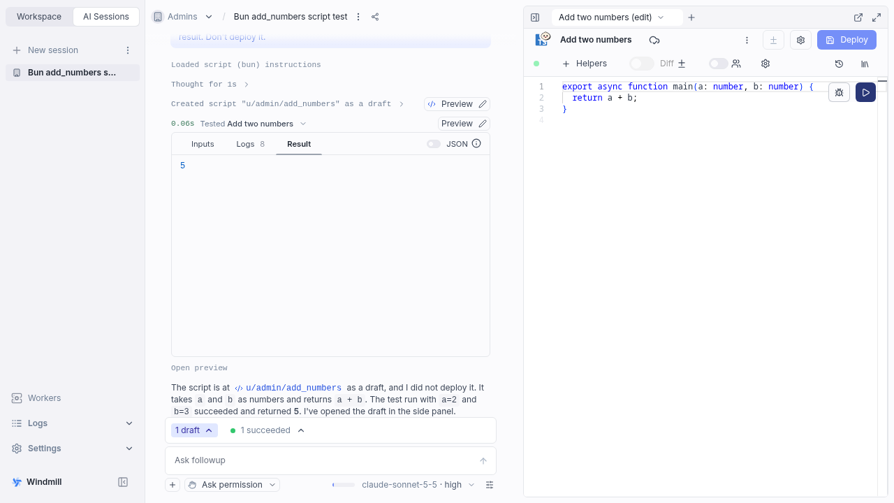Screen dimensions: 894x503
Task: Collapse the left sidebar next to Windmill
Action: (x=123, y=482)
